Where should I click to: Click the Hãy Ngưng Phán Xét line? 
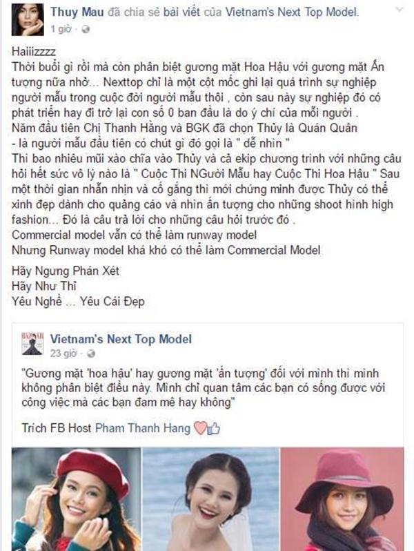[66, 271]
